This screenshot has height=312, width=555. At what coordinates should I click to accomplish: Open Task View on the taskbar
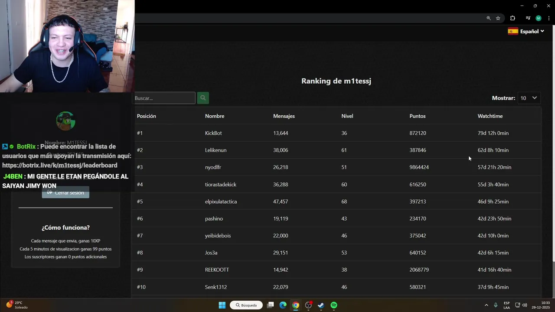271,305
